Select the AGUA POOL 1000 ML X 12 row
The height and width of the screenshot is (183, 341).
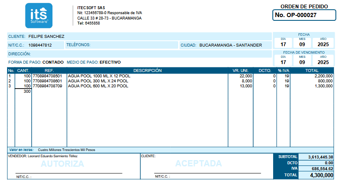[x=99, y=76]
